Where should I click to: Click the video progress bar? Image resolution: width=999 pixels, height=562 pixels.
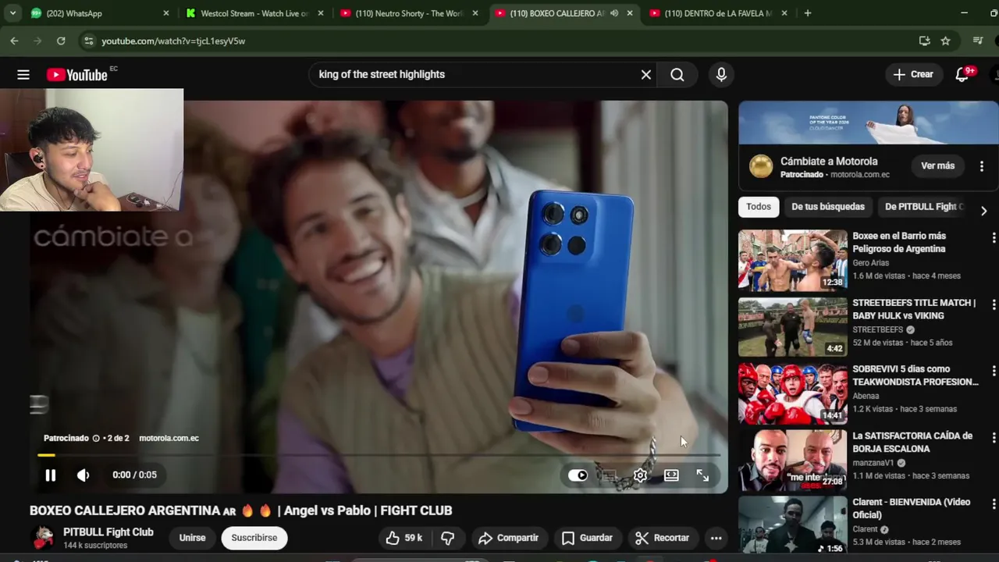click(378, 455)
